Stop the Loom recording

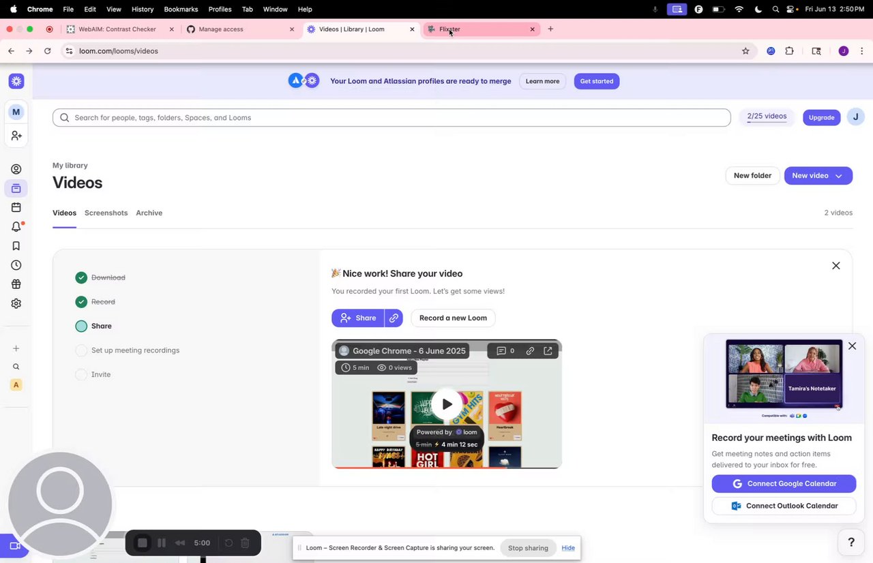coord(143,543)
